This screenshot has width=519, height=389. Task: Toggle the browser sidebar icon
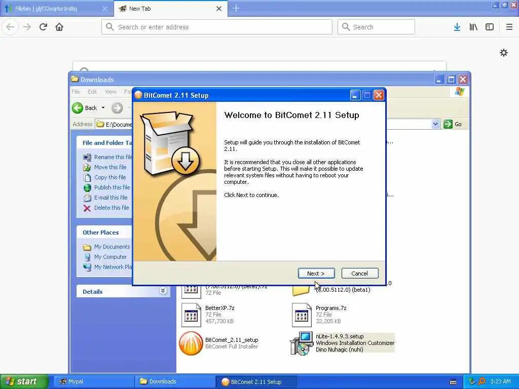click(x=490, y=27)
